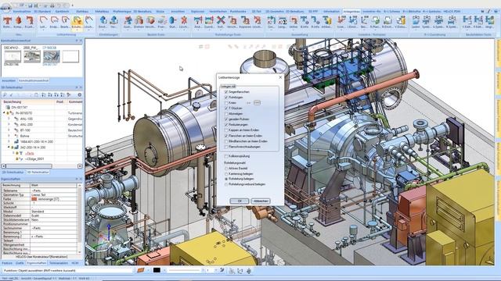The height and width of the screenshot is (281, 501).
Task: Click the highlighted yellow Leitkantenzug tool icon
Action: coord(77,21)
